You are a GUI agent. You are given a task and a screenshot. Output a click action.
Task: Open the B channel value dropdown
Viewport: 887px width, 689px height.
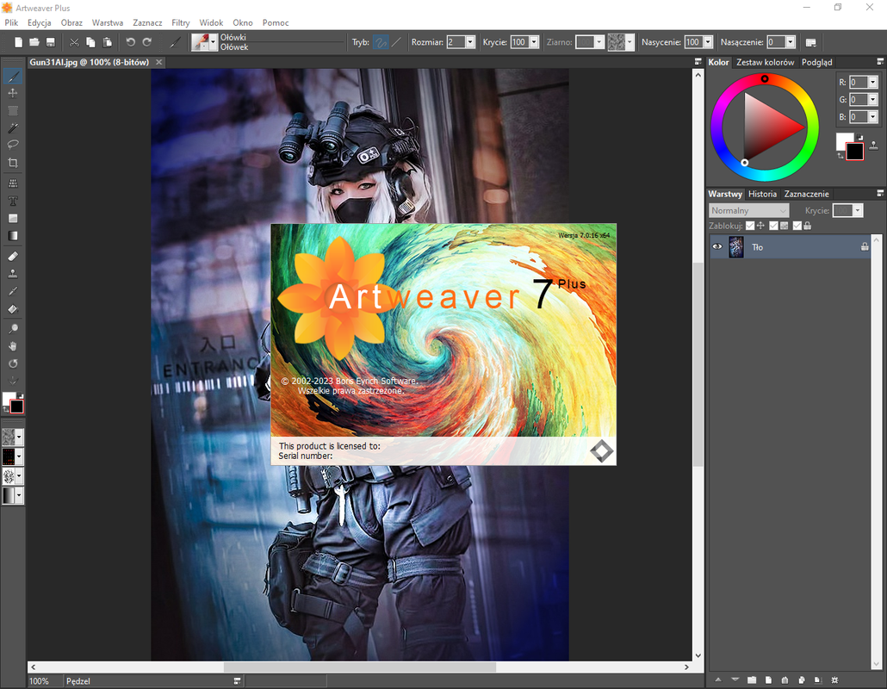click(873, 117)
